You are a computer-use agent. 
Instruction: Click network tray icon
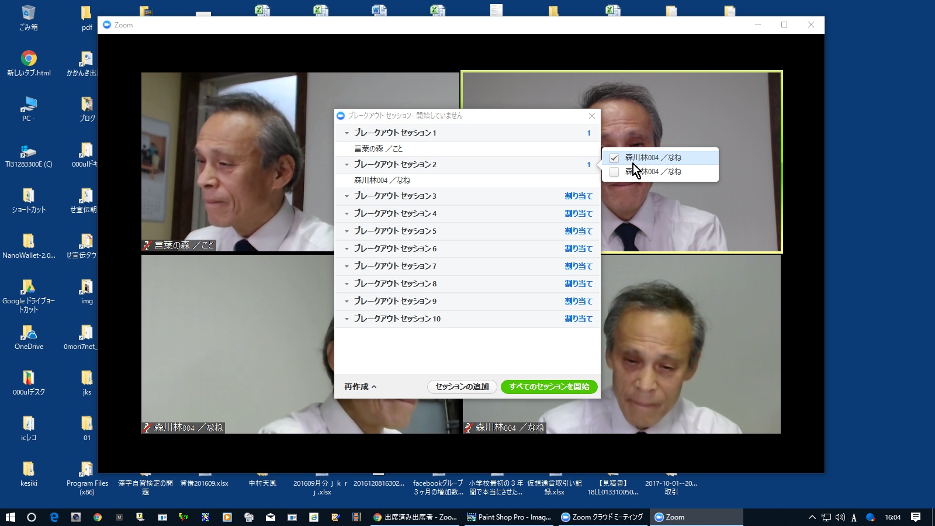(x=826, y=517)
